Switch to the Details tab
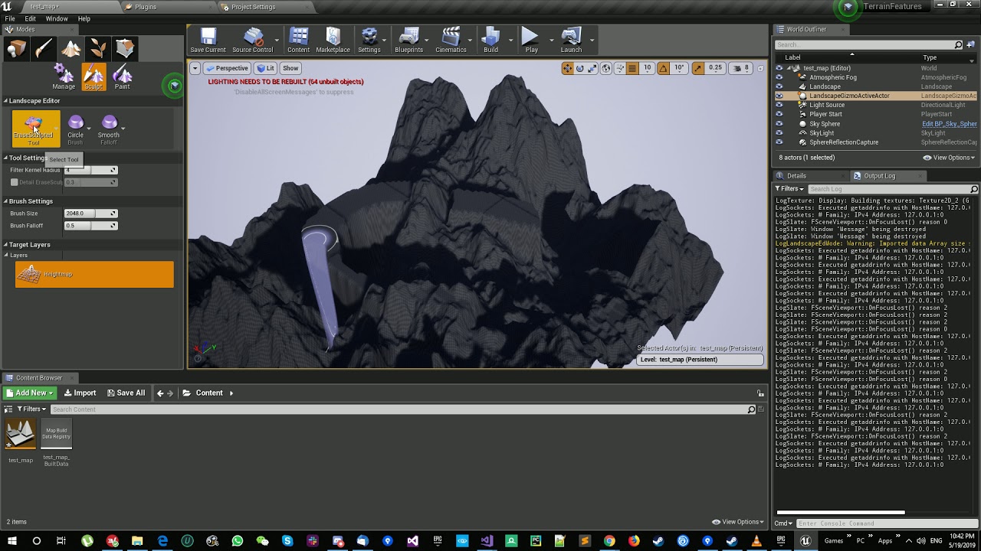 coord(796,176)
